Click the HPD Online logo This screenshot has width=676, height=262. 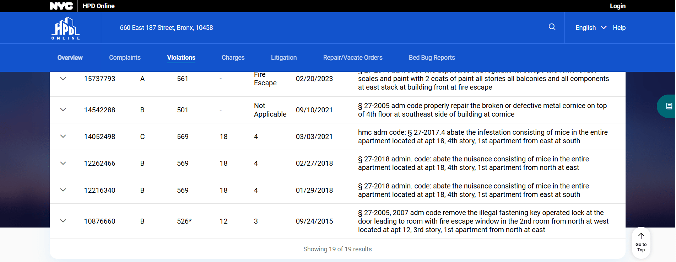click(66, 28)
